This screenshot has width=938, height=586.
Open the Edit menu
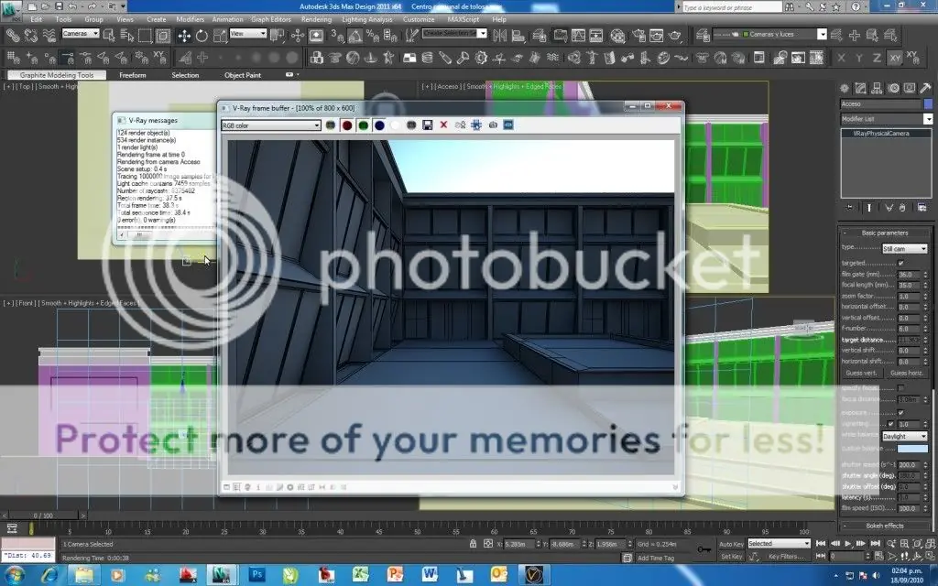pos(37,19)
